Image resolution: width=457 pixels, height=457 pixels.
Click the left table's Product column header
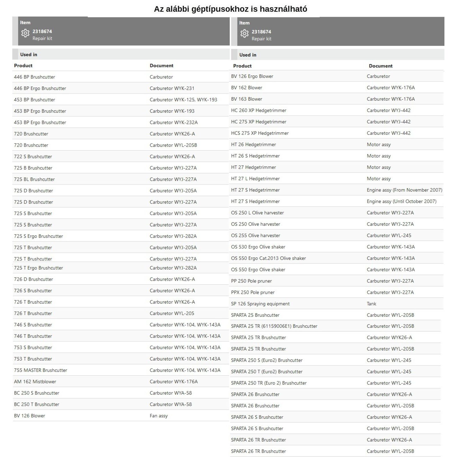coord(23,65)
